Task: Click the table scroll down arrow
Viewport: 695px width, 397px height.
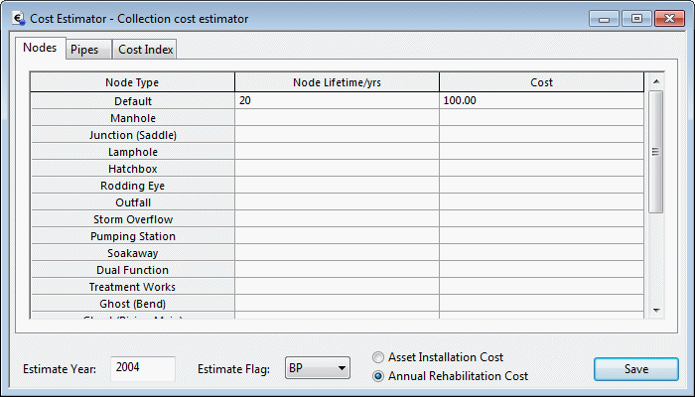Action: 655,311
